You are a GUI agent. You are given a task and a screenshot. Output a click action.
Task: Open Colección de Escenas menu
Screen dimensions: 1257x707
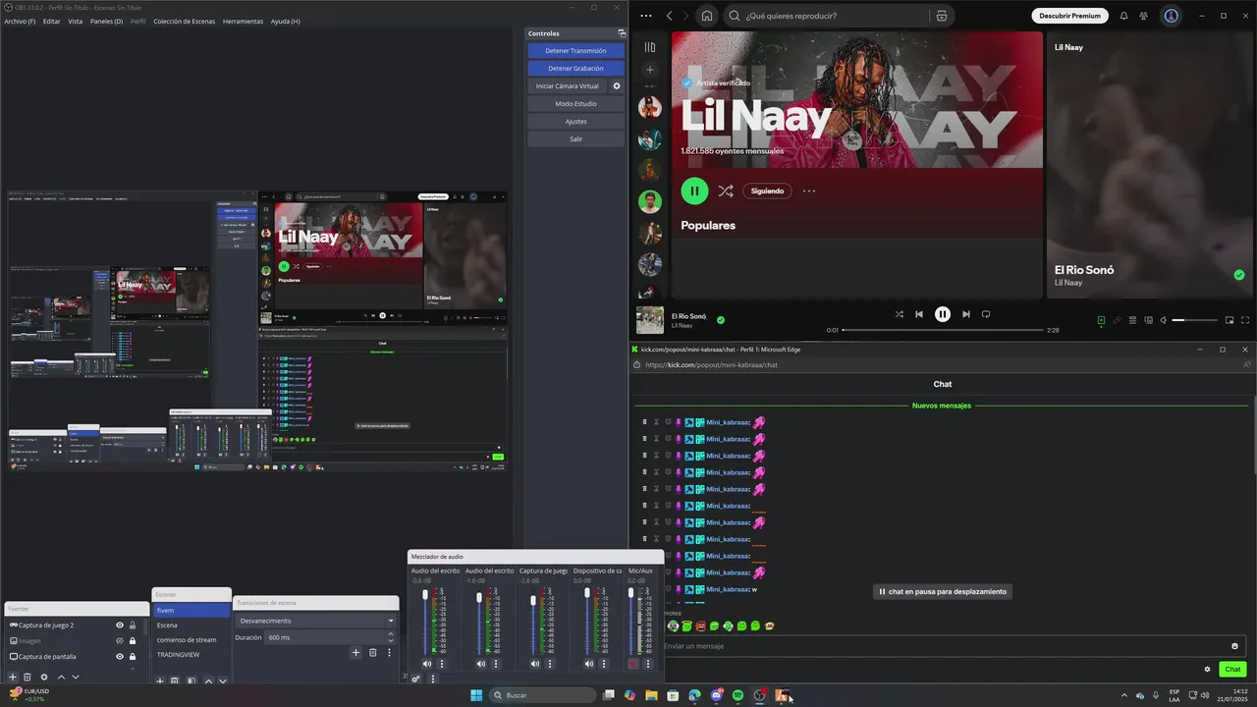tap(185, 21)
